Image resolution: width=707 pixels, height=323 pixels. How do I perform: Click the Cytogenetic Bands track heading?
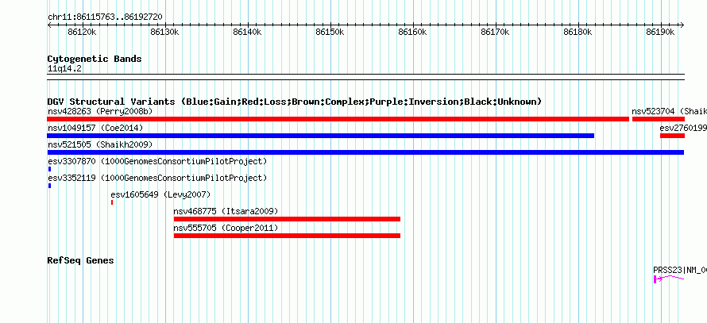95,59
